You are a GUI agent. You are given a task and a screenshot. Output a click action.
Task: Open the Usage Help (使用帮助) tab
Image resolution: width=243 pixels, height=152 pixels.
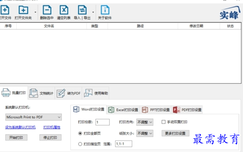pos(96,93)
